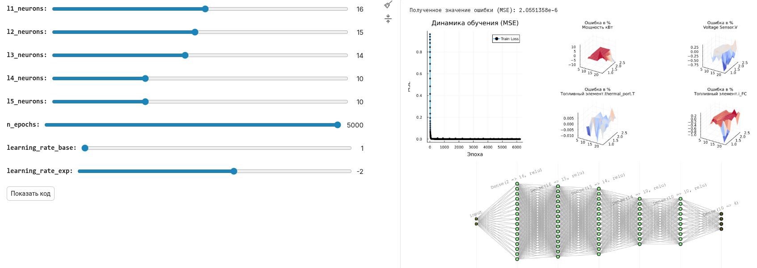Click the n_epochs slider handle
The height and width of the screenshot is (268, 757).
pyautogui.click(x=338, y=125)
